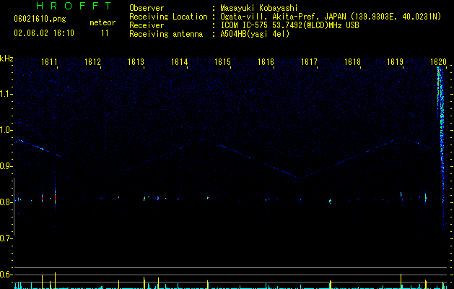The width and height of the screenshot is (454, 289).
Task: Click the 1616 time axis marker
Action: pyautogui.click(x=266, y=62)
